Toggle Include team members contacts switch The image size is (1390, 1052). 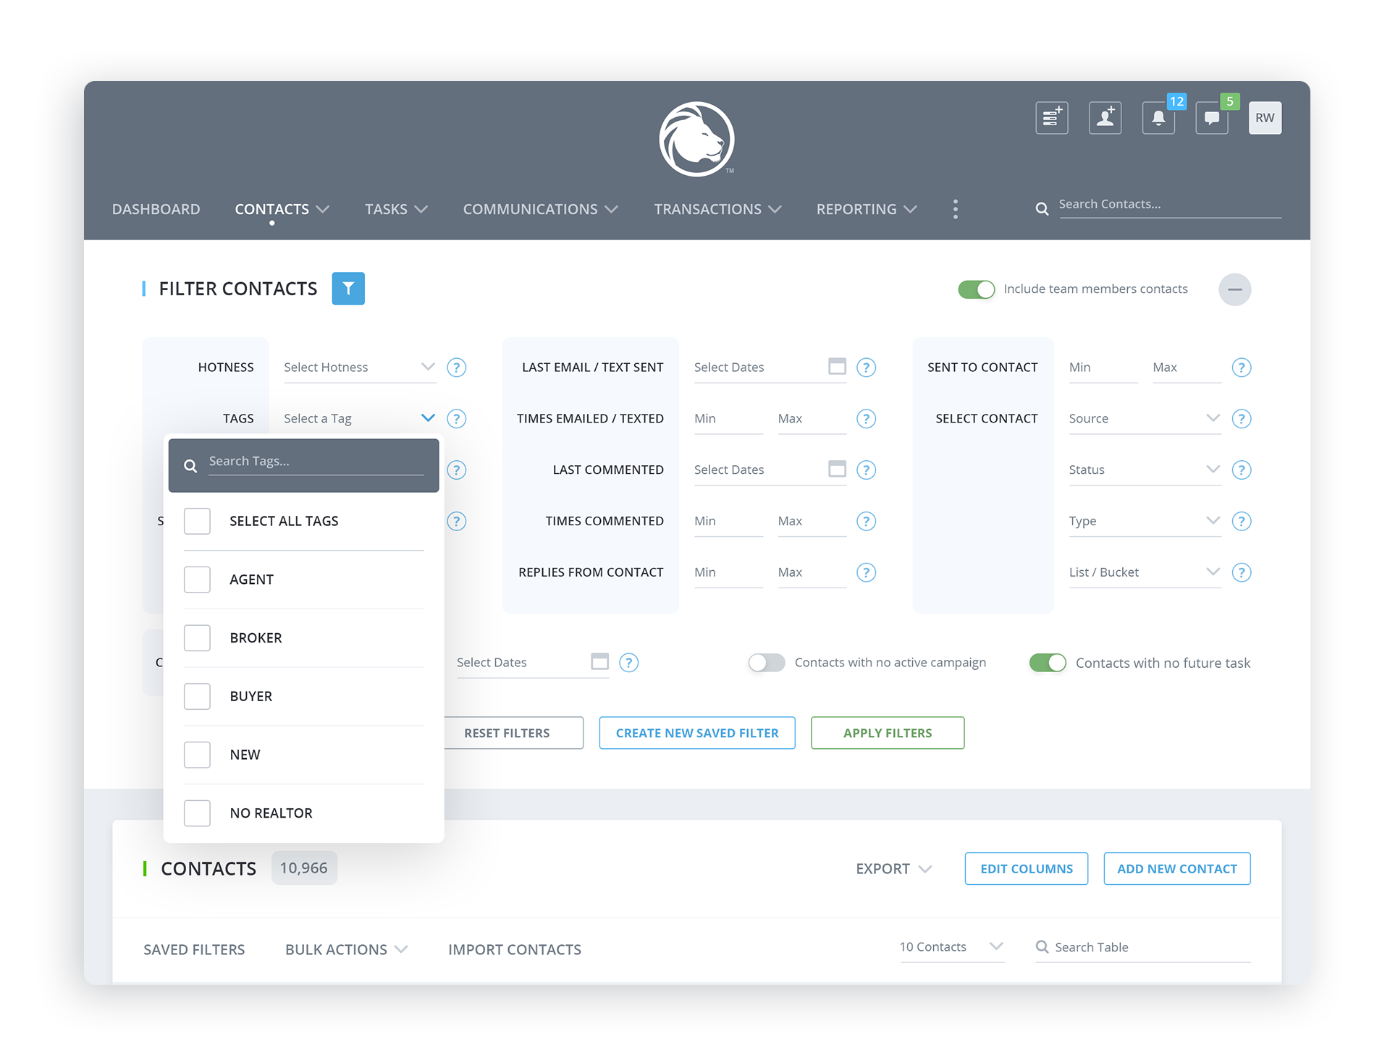click(x=976, y=289)
